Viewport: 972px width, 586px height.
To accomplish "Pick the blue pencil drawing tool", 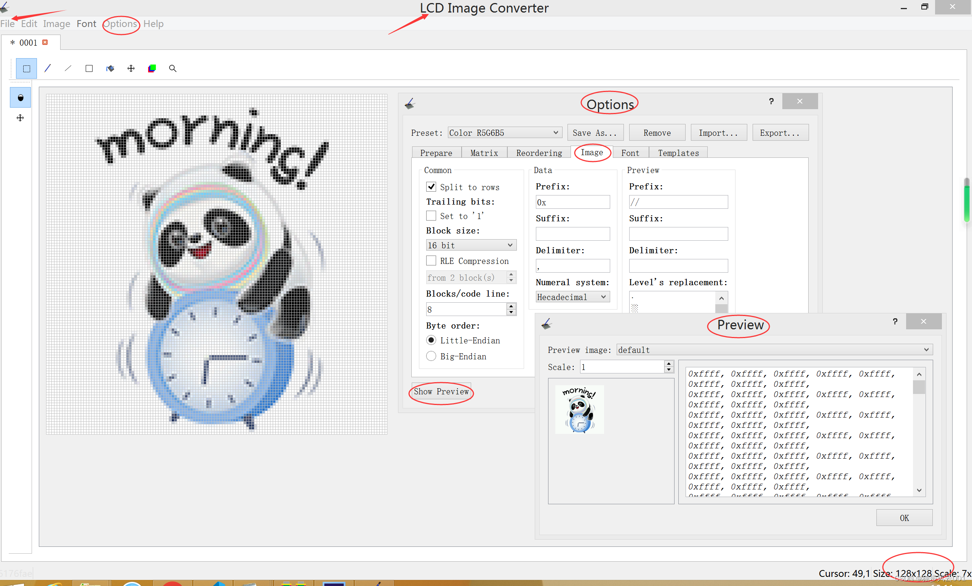I will tap(48, 68).
